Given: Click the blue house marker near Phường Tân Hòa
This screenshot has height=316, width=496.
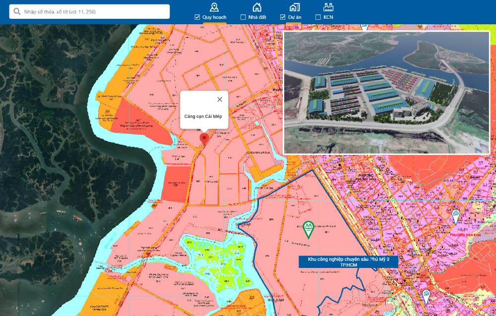Looking at the screenshot, I should point(454,213).
